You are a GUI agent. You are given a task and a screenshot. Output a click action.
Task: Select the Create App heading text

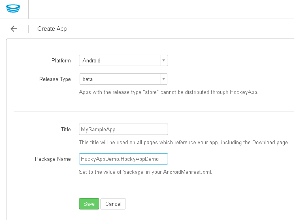coord(52,29)
